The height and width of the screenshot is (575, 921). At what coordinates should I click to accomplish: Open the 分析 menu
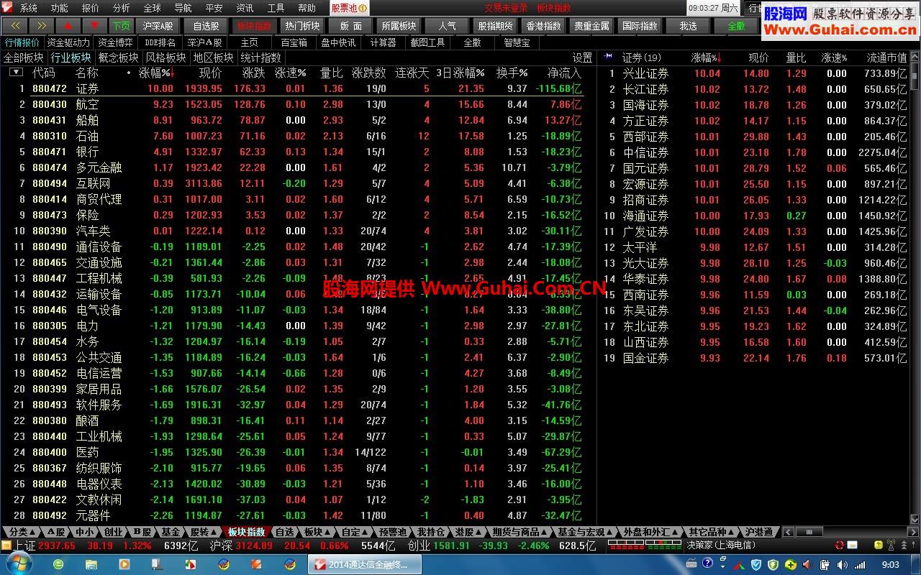pos(122,8)
